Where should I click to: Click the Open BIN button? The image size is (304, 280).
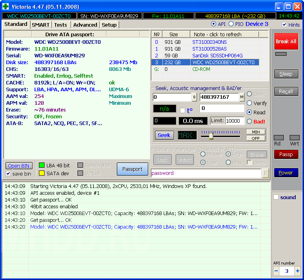[x=19, y=166]
